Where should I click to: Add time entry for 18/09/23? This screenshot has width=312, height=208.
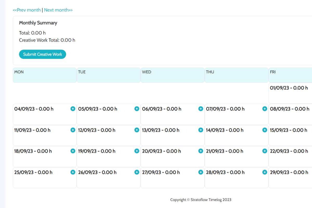[73, 151]
